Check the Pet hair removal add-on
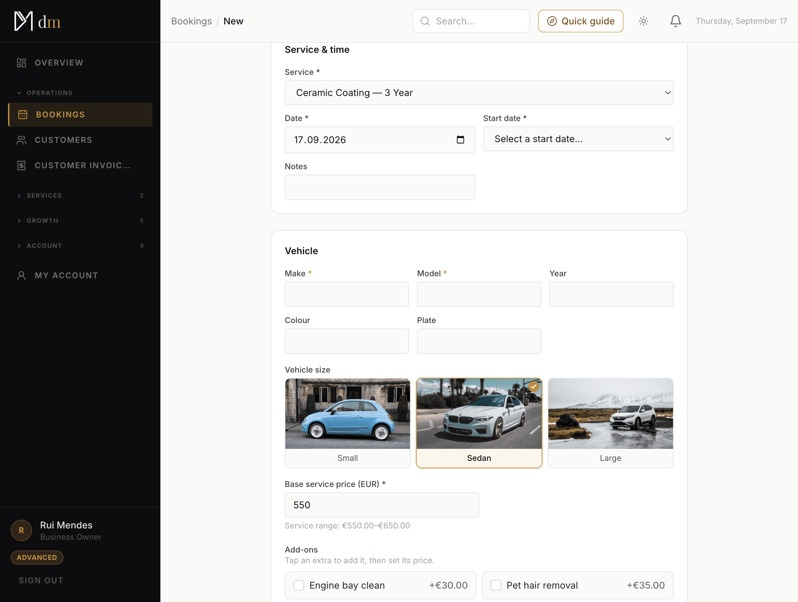Image resolution: width=798 pixels, height=602 pixels. (x=496, y=585)
